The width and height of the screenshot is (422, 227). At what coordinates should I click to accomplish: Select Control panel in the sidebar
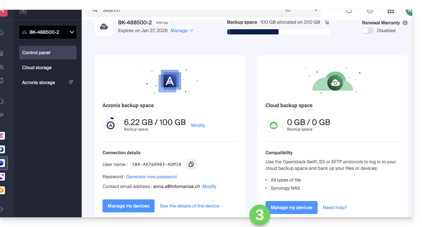(x=48, y=53)
